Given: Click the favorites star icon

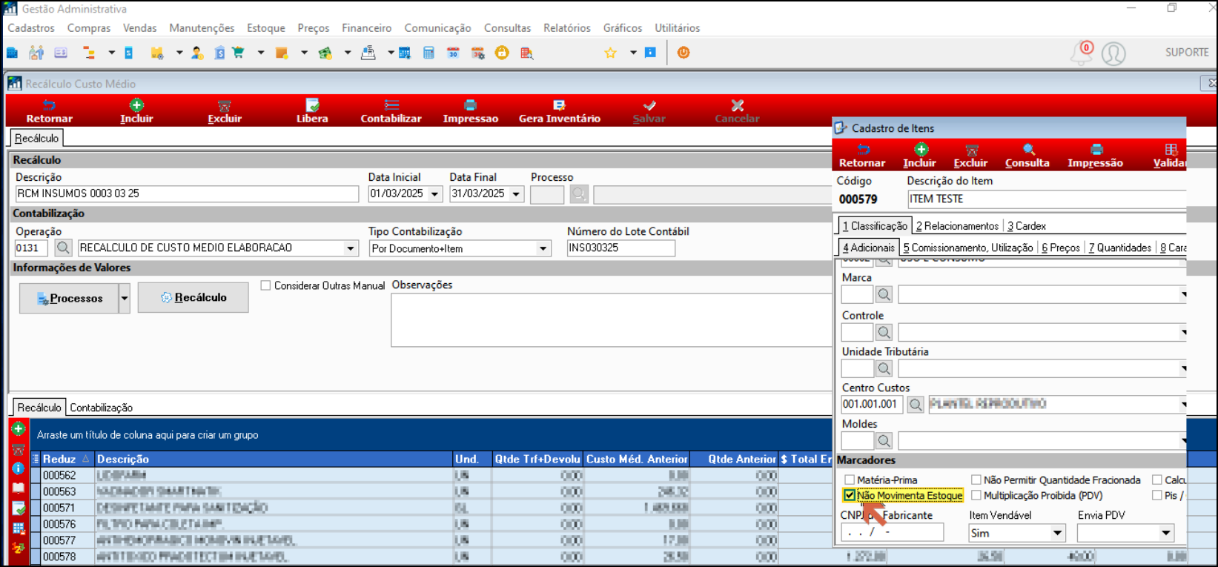Looking at the screenshot, I should 610,53.
